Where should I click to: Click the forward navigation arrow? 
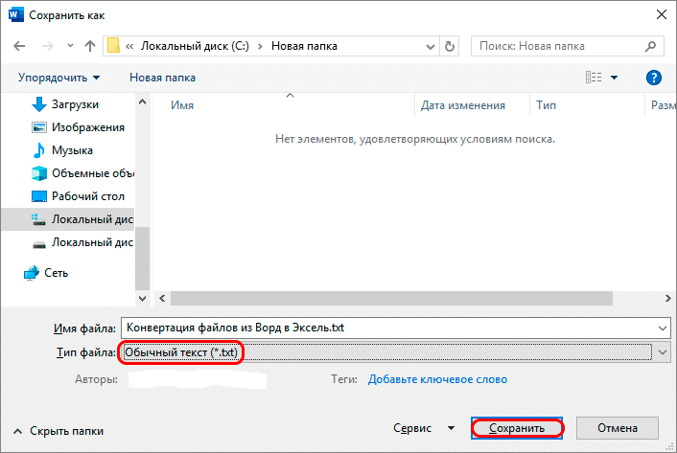48,46
